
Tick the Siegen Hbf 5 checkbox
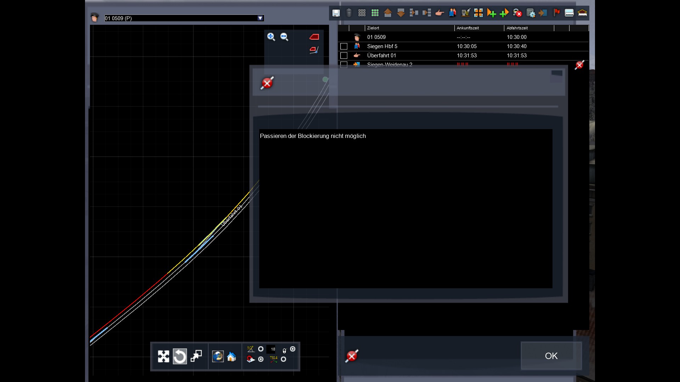pyautogui.click(x=344, y=46)
